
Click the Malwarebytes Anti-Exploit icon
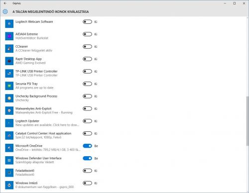[9, 111]
